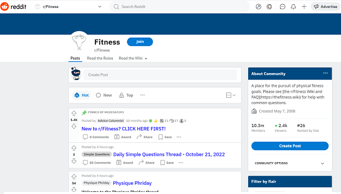
Task: Open 0 Comments on the pinned post
Action: coord(95,137)
